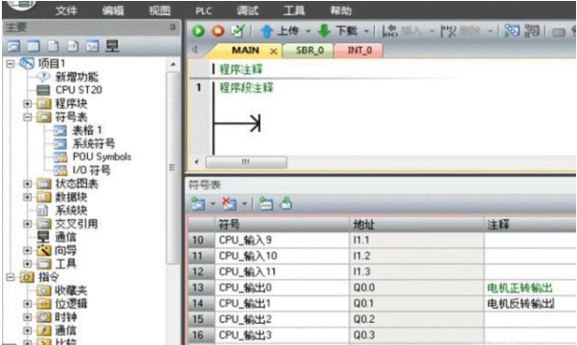Click Add Table icon in symbol table toolbar
Screen dimensions: 577x345
pos(198,204)
